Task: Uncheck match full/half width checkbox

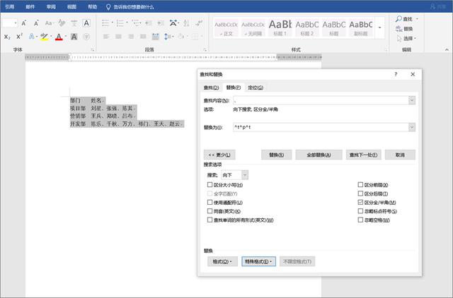Action: tap(360, 203)
